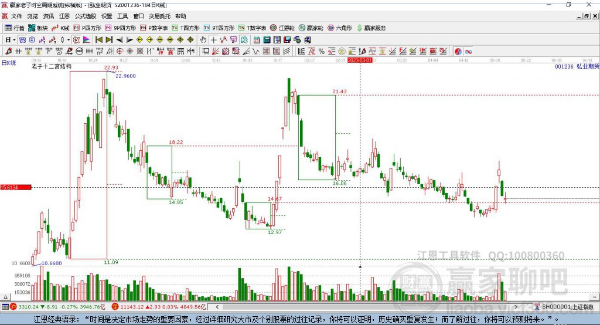Click the floppy disk save icon
Screen dimensions: 600x325
pyautogui.click(x=287, y=40)
